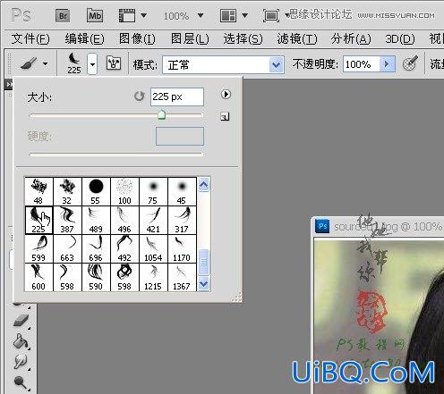Screen dimensions: 444x394
Task: Open the screen mode icon
Action: click(x=271, y=15)
